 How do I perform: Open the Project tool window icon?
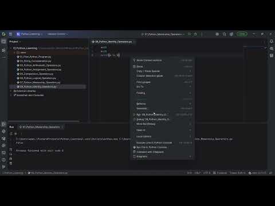point(3,42)
